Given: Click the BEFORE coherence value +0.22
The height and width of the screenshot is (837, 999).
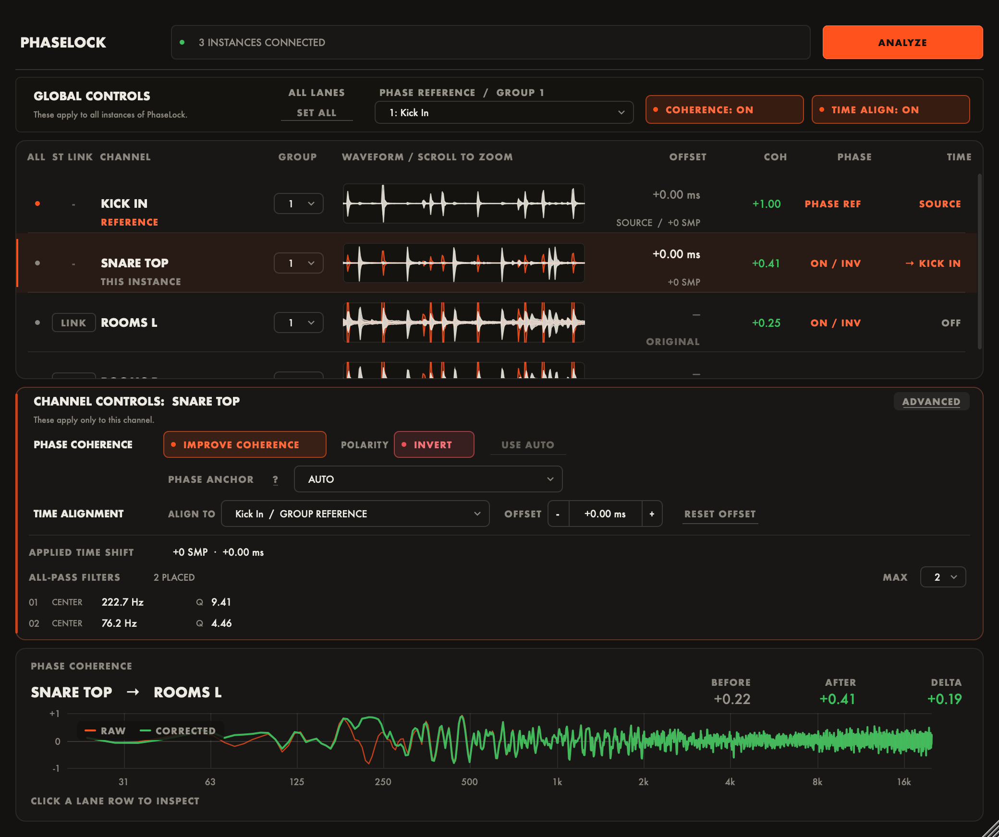Looking at the screenshot, I should pos(732,699).
